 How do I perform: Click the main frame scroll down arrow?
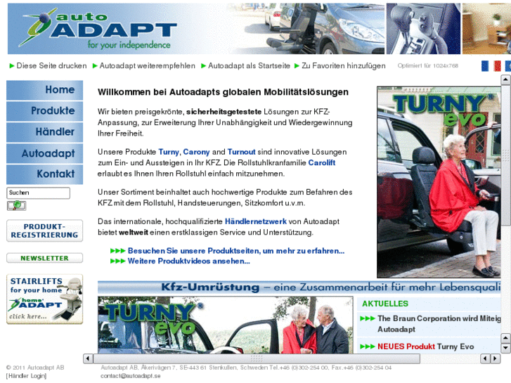505,348
